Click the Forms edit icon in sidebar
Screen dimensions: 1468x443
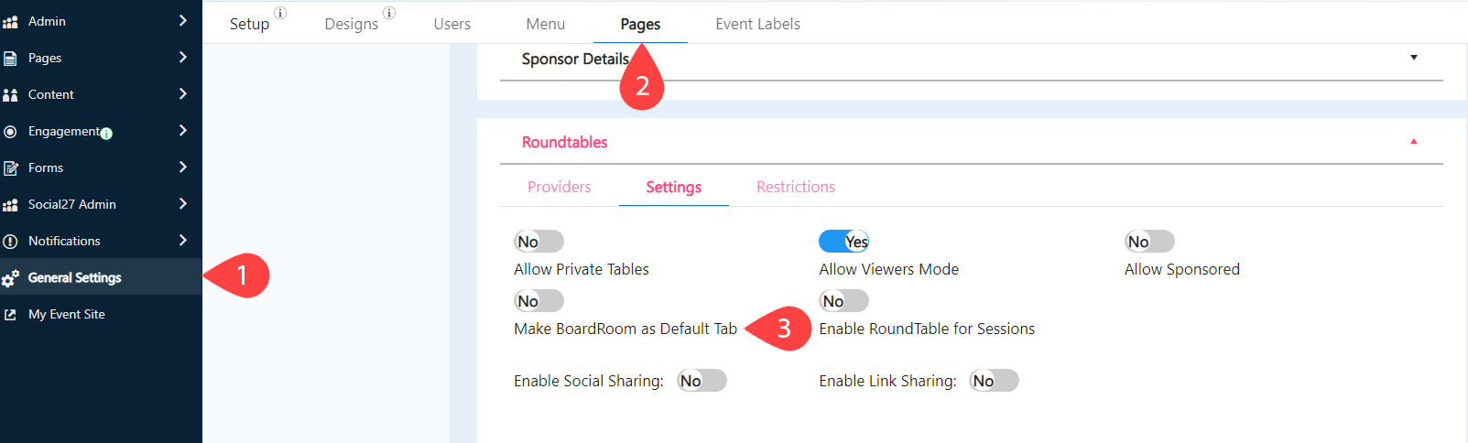(x=10, y=168)
